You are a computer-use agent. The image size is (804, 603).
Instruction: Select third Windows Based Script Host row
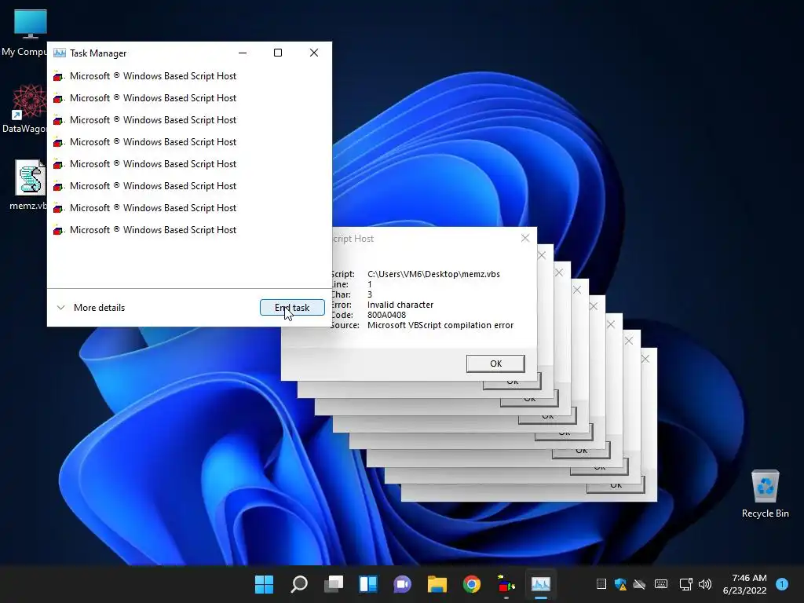pos(189,120)
